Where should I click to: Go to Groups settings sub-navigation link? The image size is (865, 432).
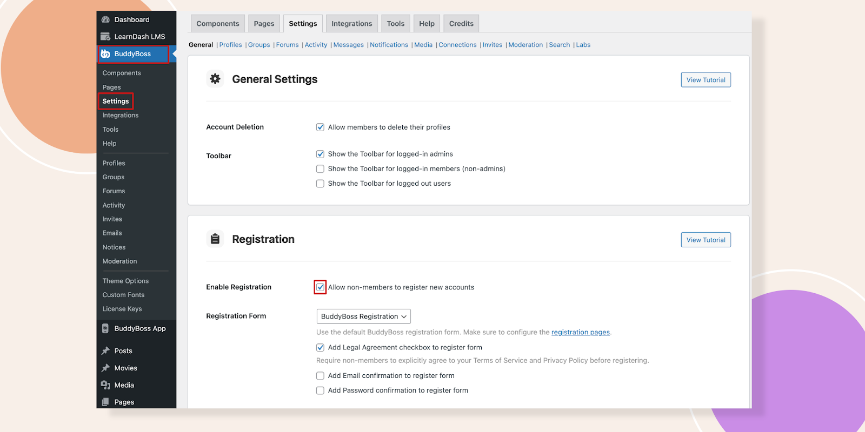259,45
